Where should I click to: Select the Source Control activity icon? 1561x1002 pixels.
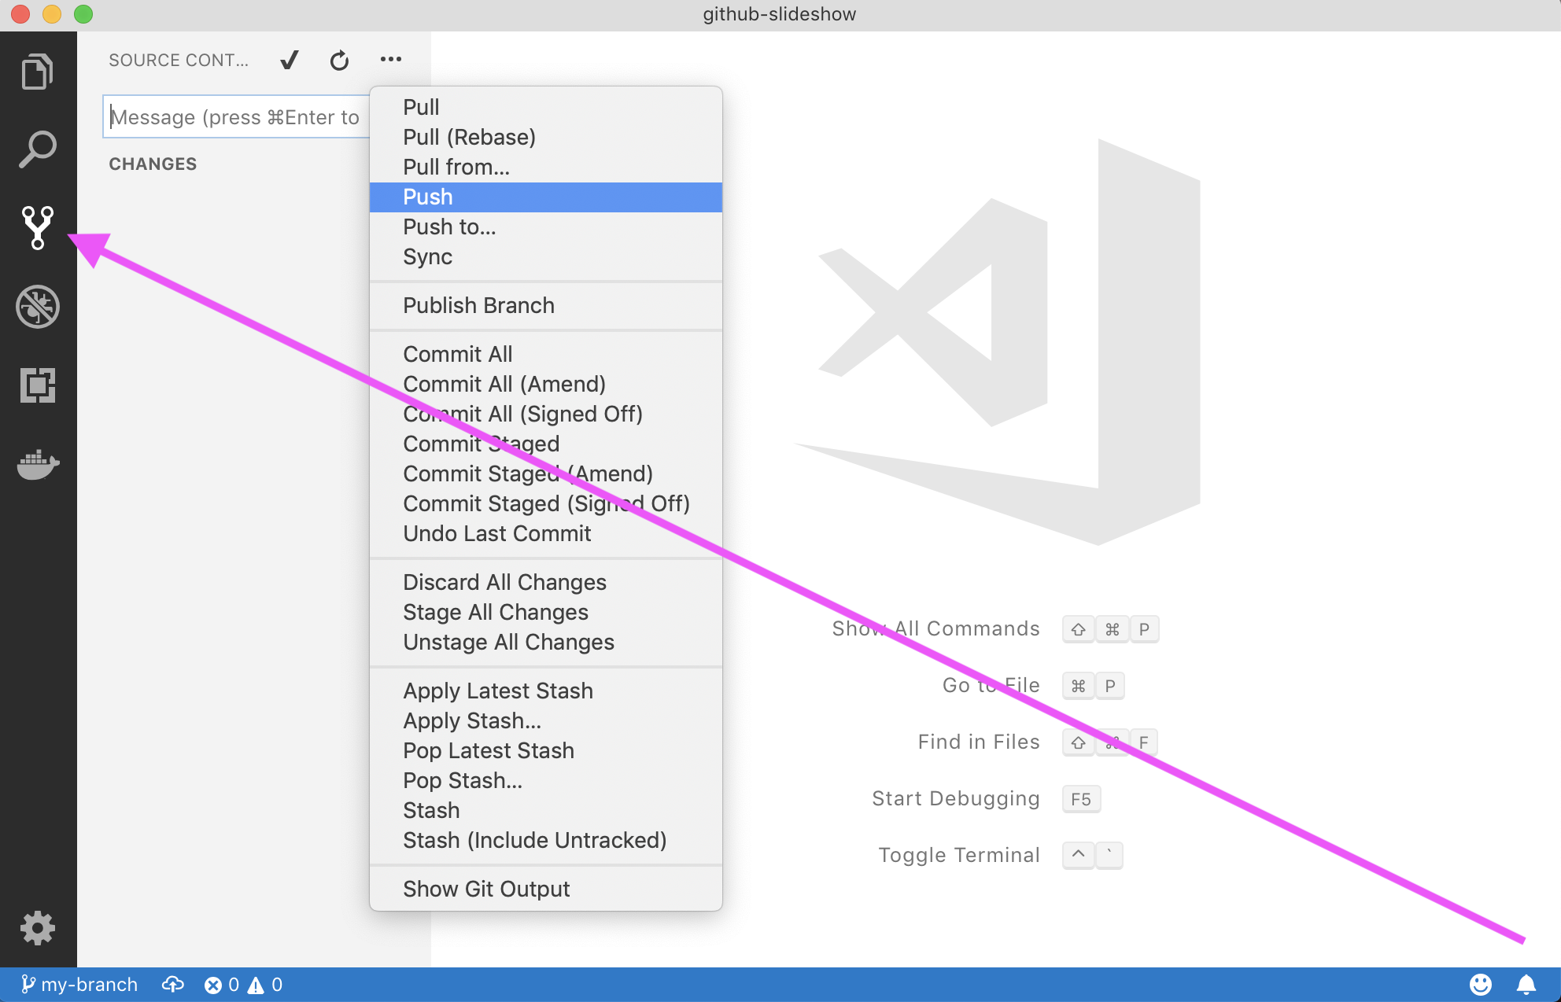[37, 228]
